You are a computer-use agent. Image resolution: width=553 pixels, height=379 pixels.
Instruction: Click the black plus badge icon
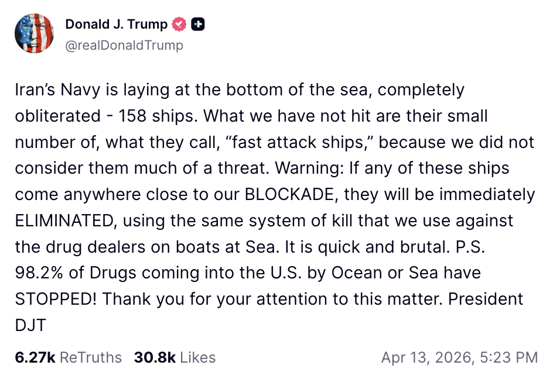coord(199,25)
